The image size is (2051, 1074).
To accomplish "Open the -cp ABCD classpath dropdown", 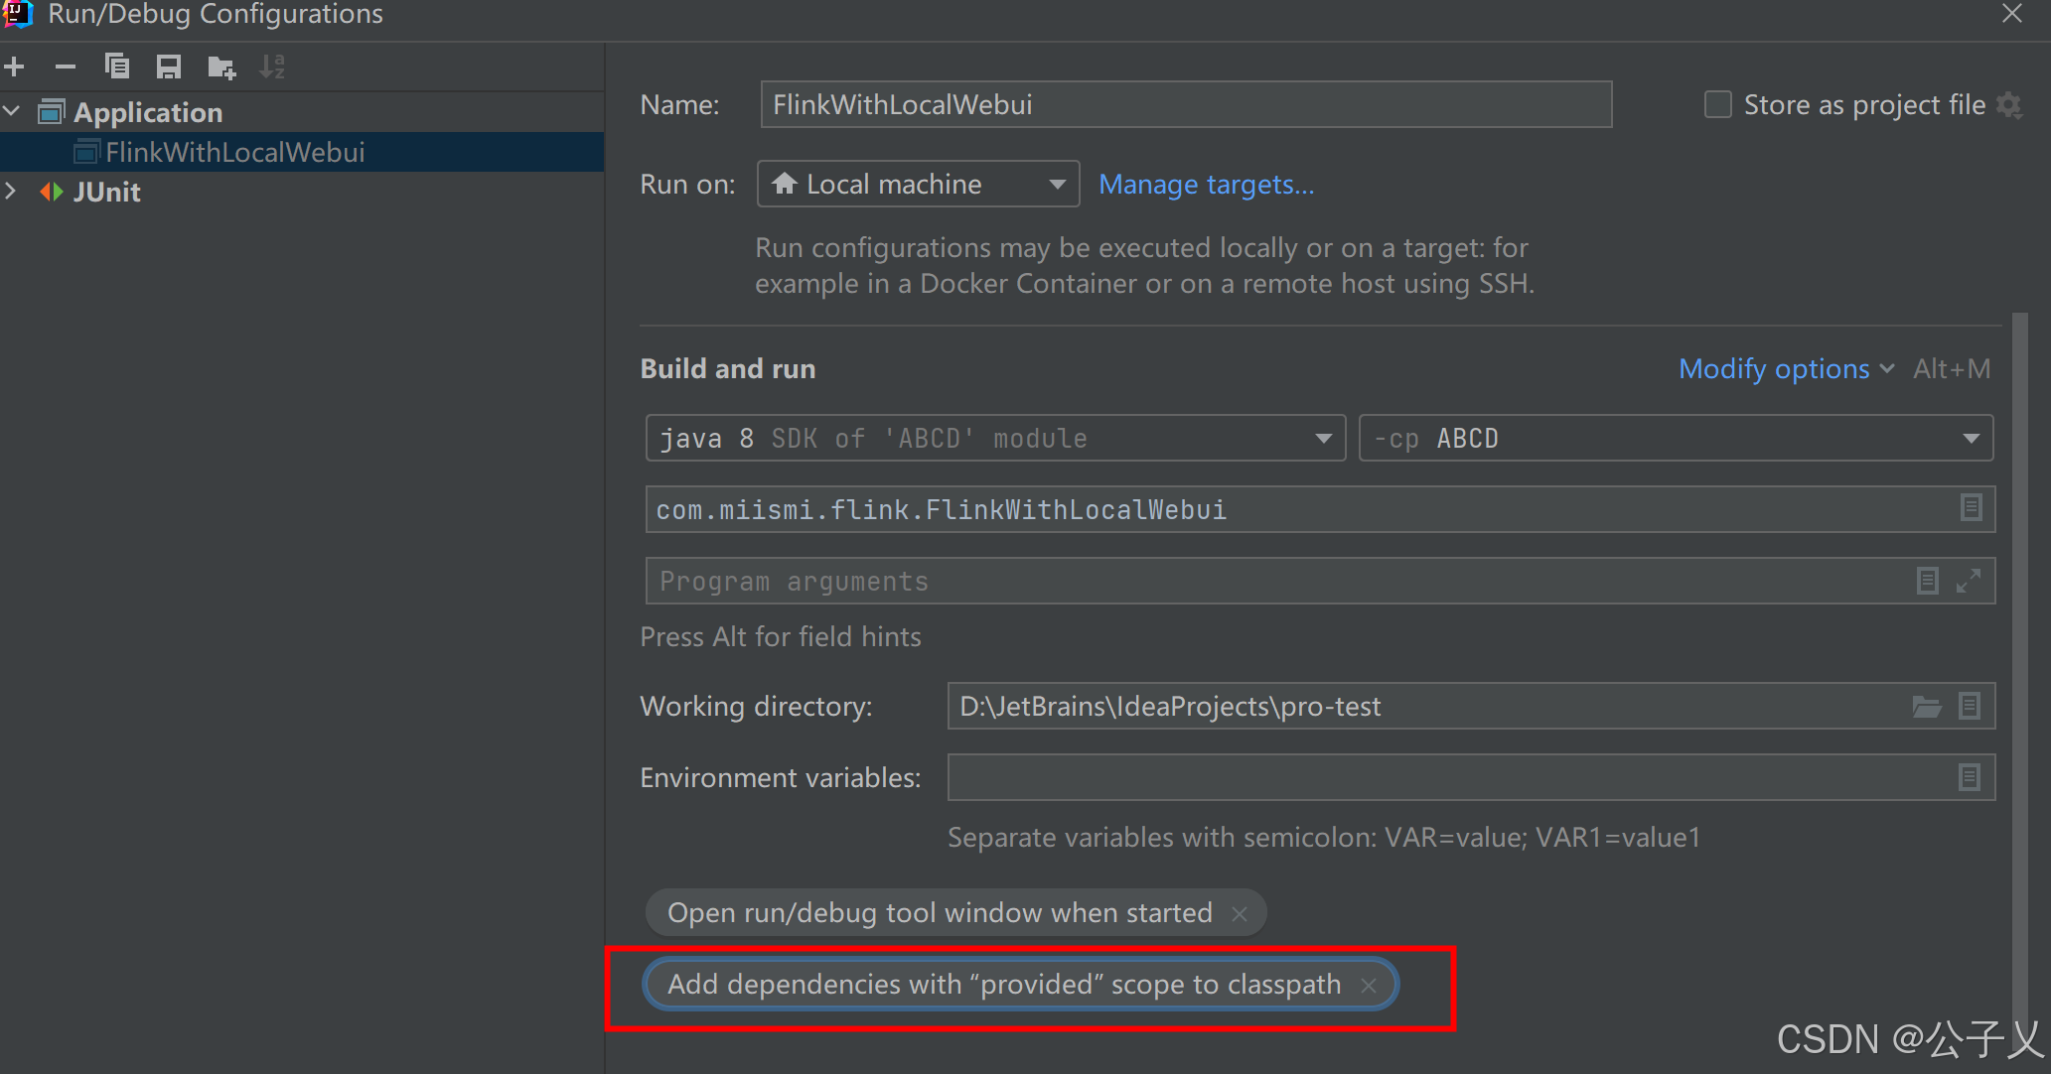I will (1675, 439).
